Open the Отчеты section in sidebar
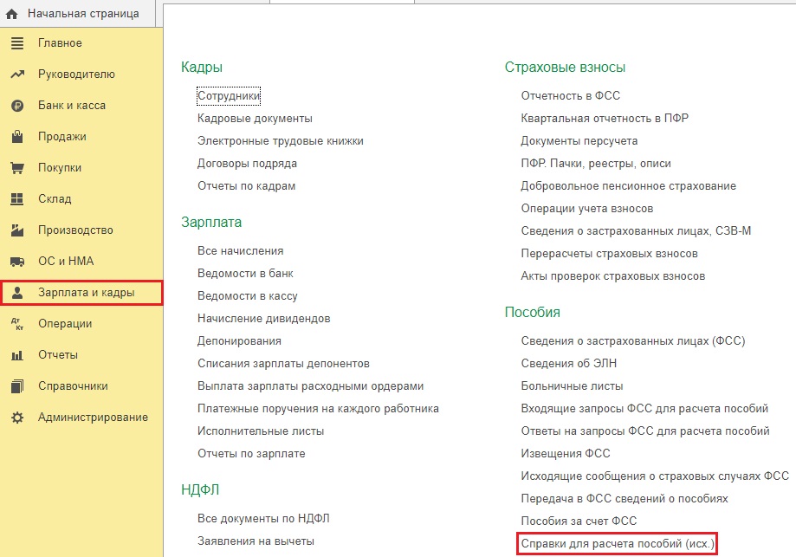 point(58,355)
